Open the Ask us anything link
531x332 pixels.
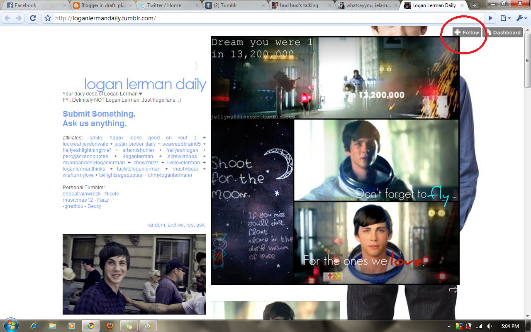click(x=95, y=123)
